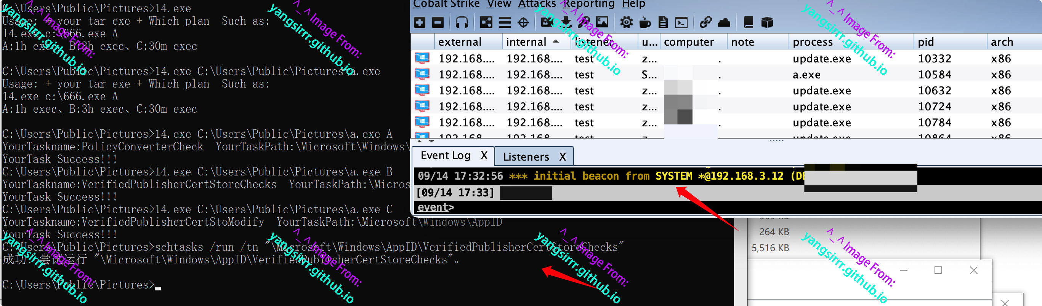The width and height of the screenshot is (1042, 306).
Task: Open screenshots viewer picture icon
Action: [x=602, y=22]
